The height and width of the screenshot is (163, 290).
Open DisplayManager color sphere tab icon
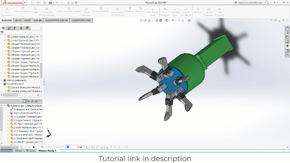(x=27, y=28)
